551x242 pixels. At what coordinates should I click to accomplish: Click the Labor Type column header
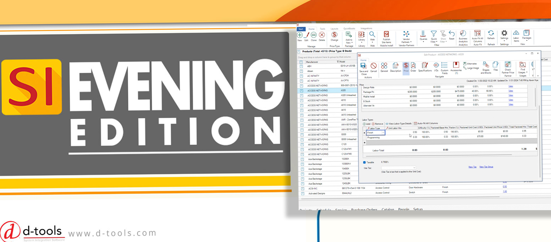[x=376, y=128]
